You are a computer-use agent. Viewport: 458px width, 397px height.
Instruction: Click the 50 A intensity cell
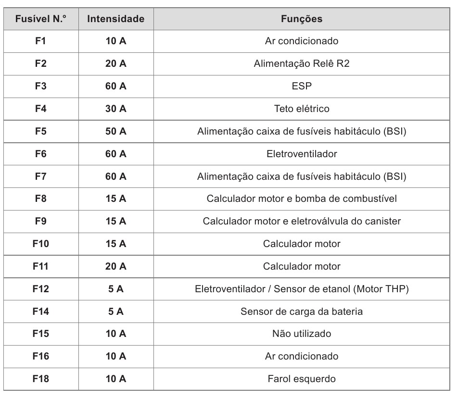(116, 131)
